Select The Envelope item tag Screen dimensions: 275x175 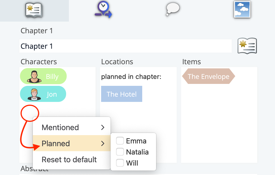[x=209, y=76]
